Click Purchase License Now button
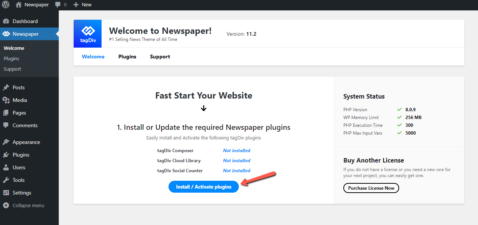Screen dimensions: 478x225 pos(371,188)
